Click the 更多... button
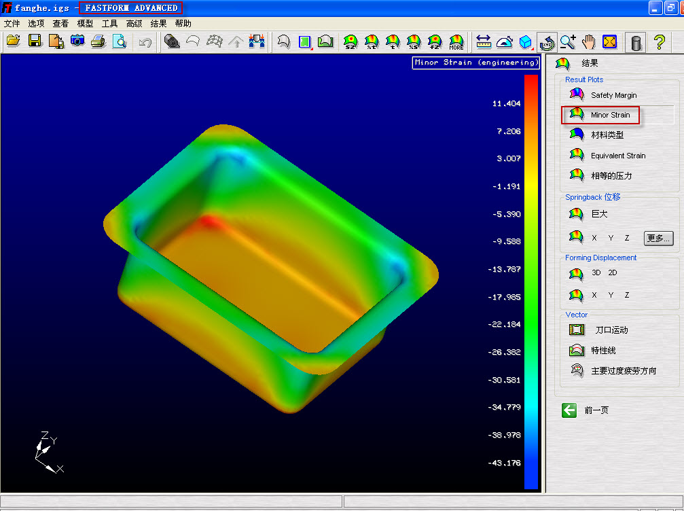The height and width of the screenshot is (511, 684). (x=658, y=238)
